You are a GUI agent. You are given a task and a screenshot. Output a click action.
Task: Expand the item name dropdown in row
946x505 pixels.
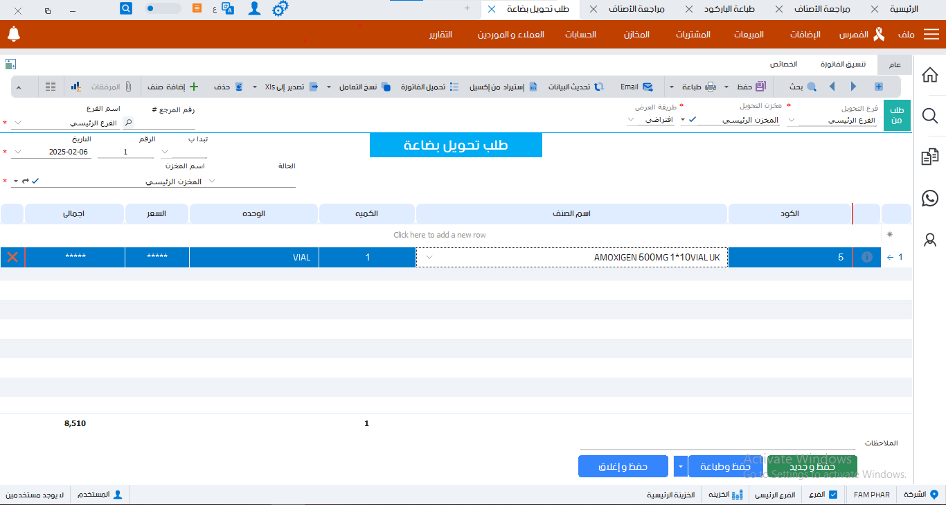[x=429, y=258]
